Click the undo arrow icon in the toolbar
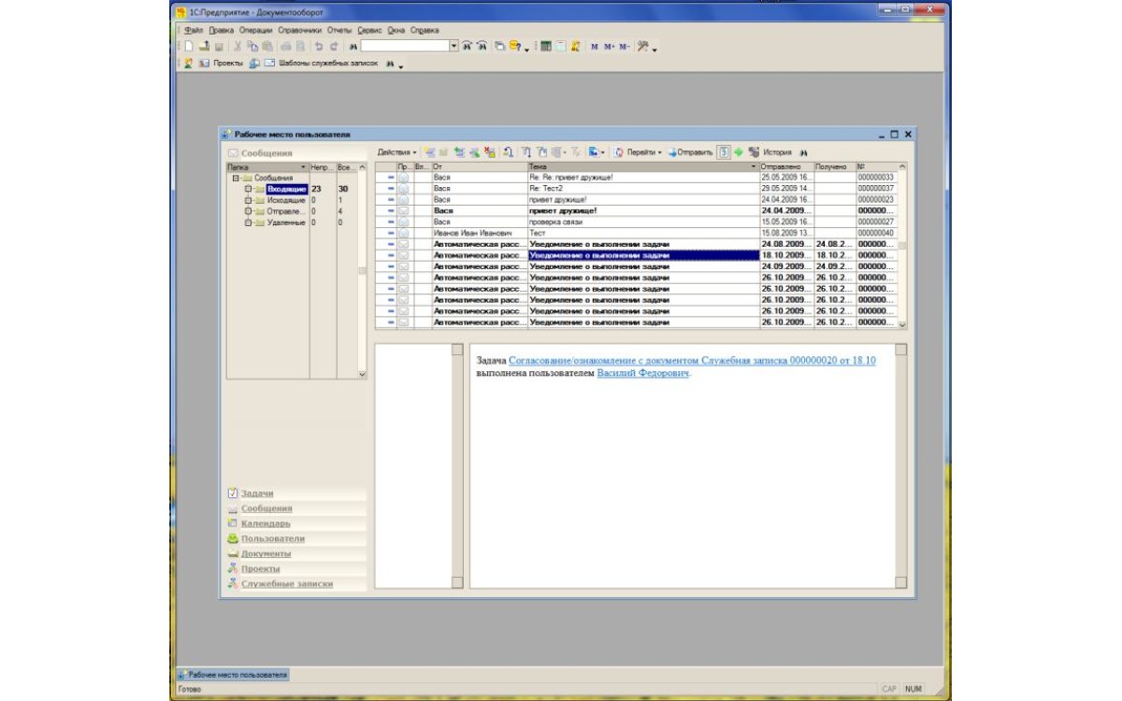 (x=319, y=46)
